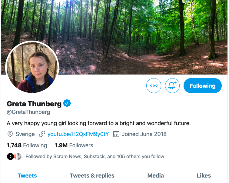Click the black circular follower avatar
The height and width of the screenshot is (183, 229).
point(10,157)
